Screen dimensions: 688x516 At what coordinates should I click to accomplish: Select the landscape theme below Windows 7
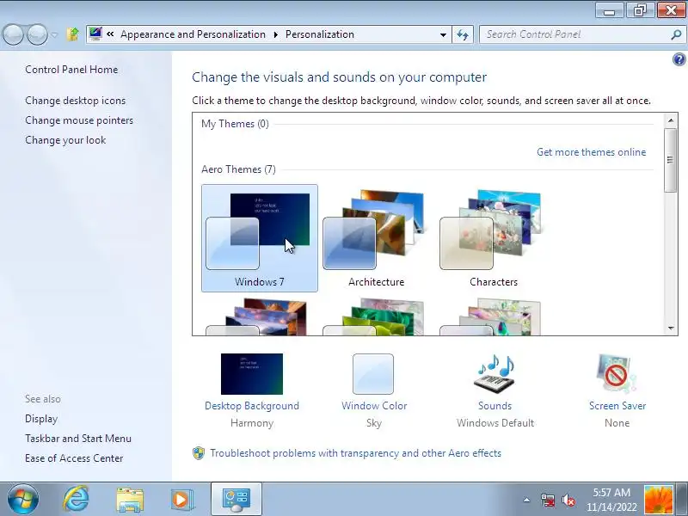click(258, 316)
